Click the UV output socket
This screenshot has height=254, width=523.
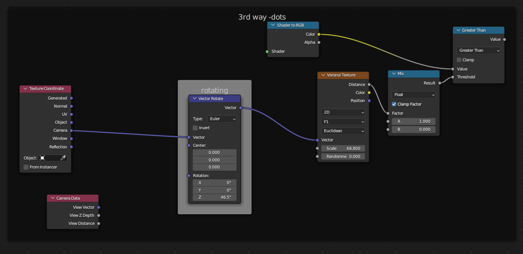(x=72, y=114)
